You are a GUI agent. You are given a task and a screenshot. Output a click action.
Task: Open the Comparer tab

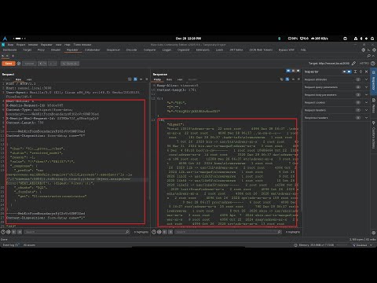tap(149, 50)
